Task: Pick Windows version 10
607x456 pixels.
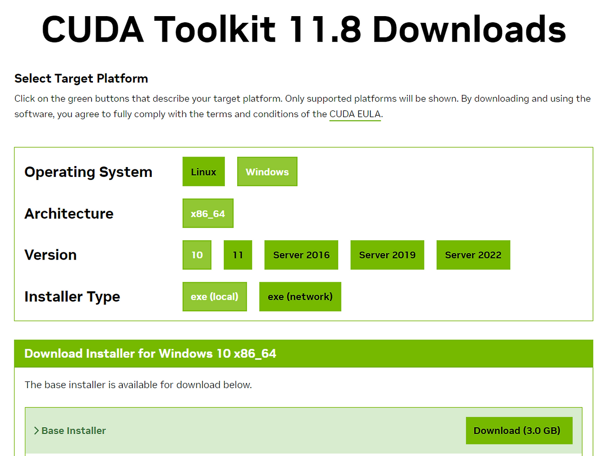Action: point(196,255)
